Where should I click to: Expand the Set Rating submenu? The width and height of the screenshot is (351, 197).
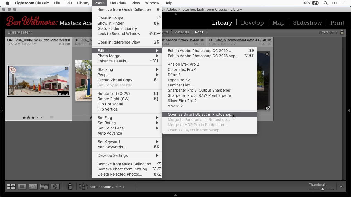coord(127,123)
